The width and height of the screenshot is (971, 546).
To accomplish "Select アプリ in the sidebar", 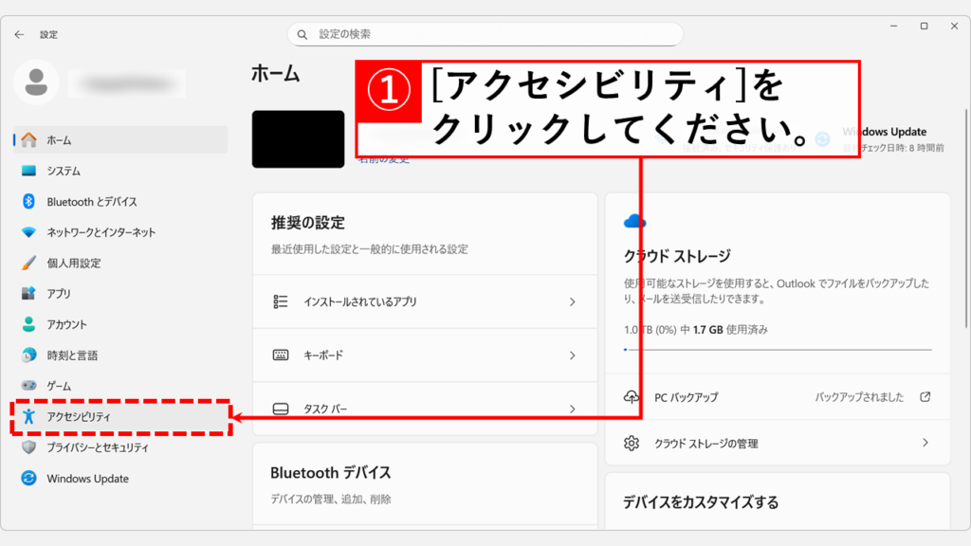I will pyautogui.click(x=59, y=294).
